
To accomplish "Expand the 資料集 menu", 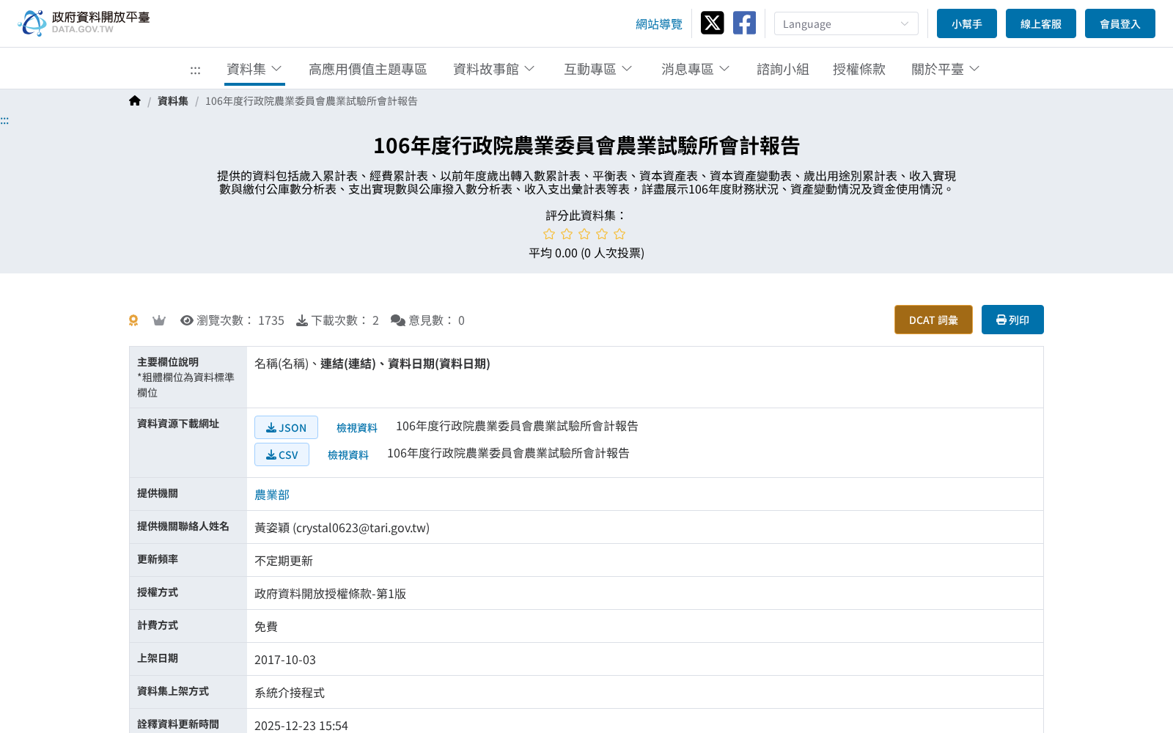I will tap(254, 69).
